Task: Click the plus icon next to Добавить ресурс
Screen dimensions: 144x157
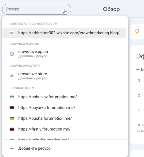Action: tap(12, 148)
